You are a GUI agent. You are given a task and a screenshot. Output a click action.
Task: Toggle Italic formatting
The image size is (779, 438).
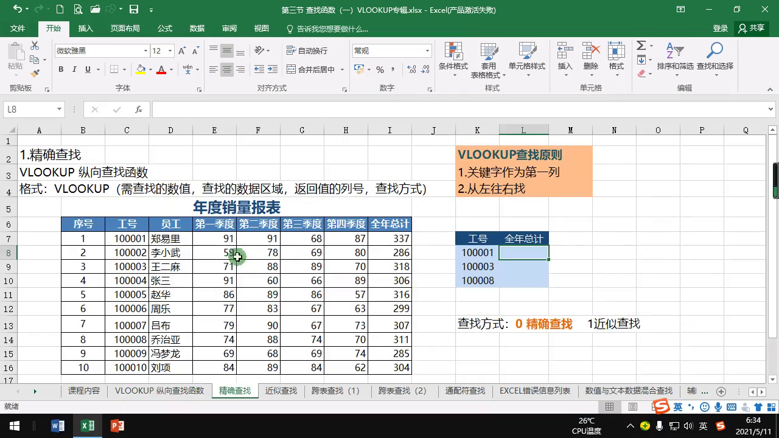click(74, 69)
